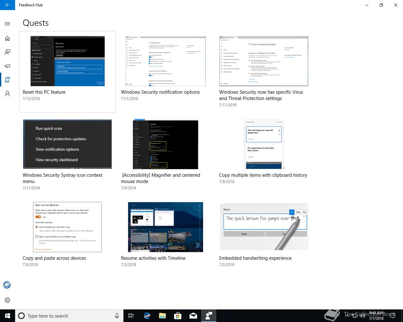The height and width of the screenshot is (322, 403).
Task: Click 'Windows Security notification options' title
Action: (160, 92)
